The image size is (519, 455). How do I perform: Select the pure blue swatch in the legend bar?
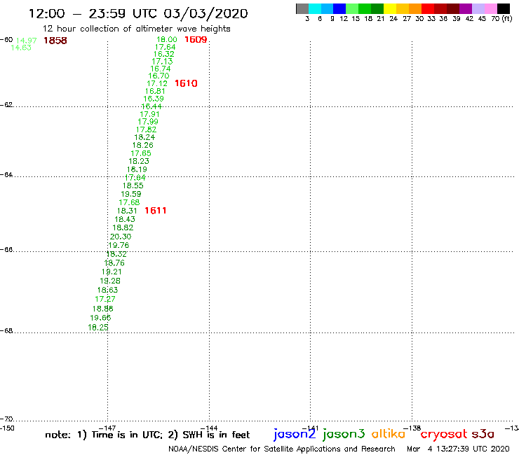click(339, 8)
